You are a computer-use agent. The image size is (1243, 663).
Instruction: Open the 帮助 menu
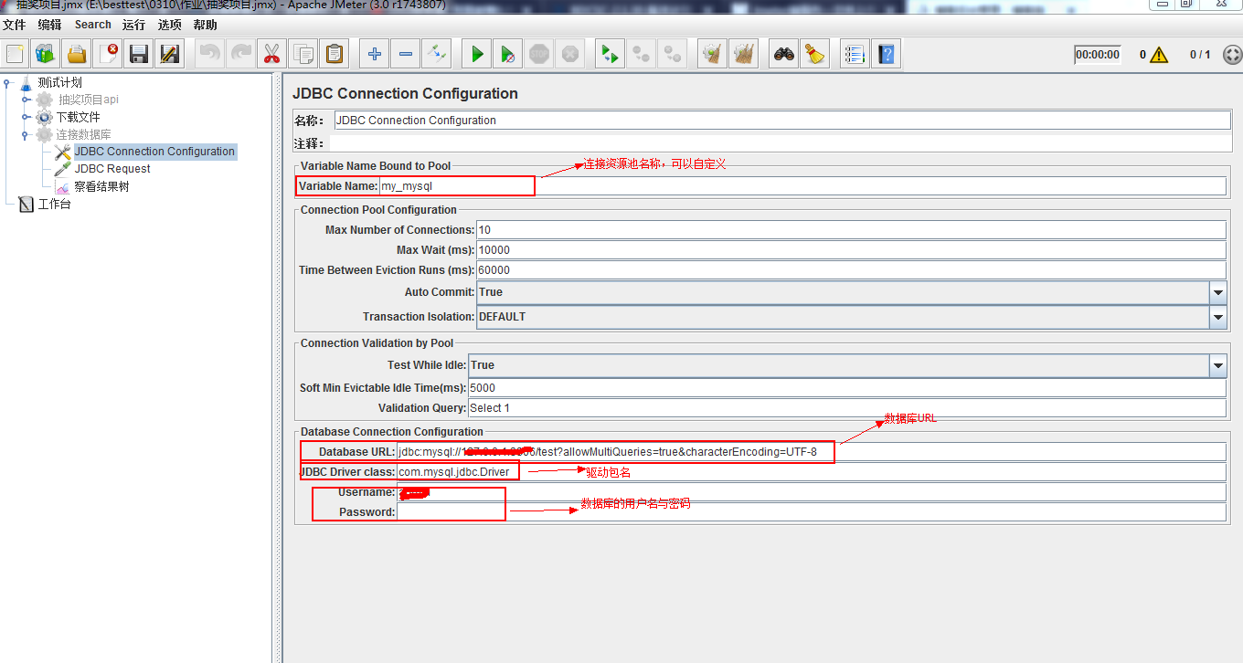point(206,25)
